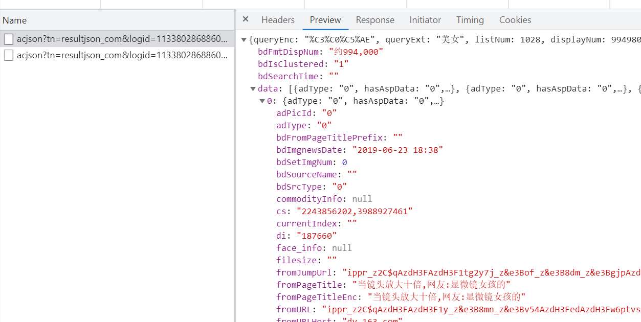Viewport: 641px width, 322px height.
Task: Click the cs property value
Action: click(x=349, y=211)
